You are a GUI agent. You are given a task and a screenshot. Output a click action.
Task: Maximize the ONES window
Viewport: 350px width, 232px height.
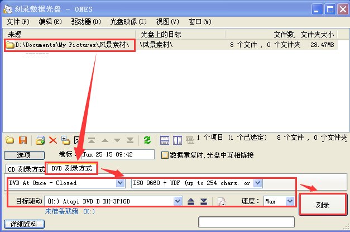330,10
